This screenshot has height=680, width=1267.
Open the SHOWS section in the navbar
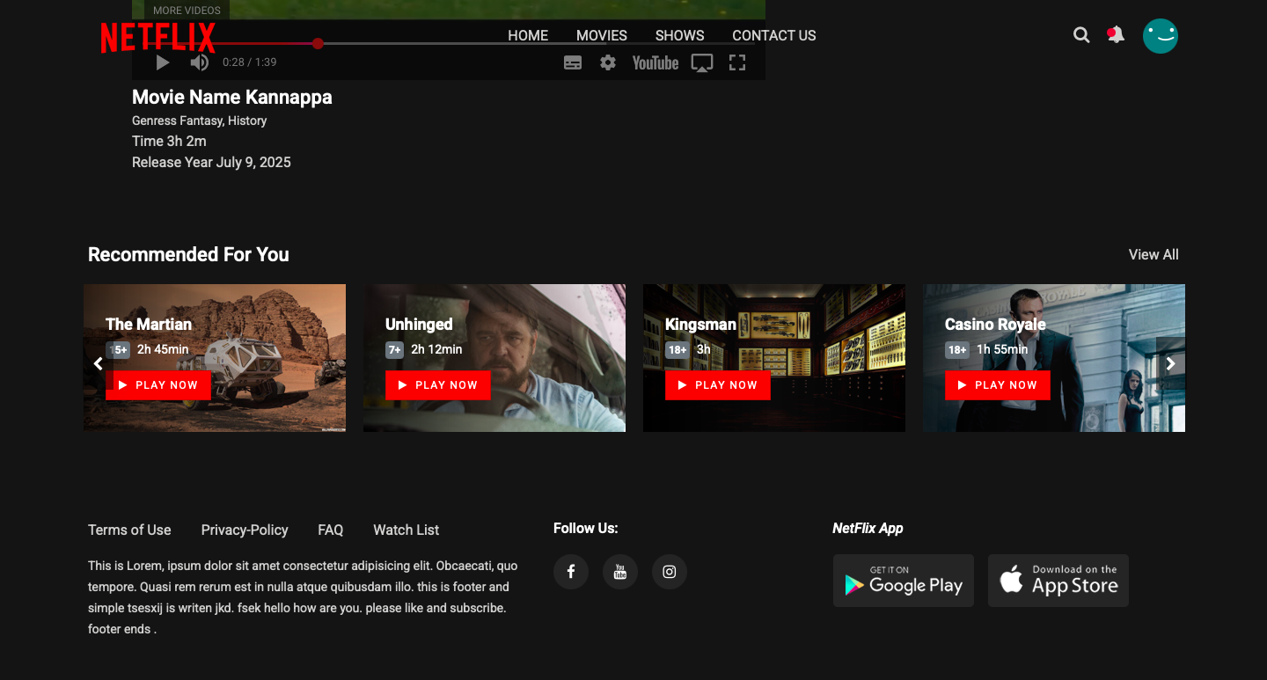[679, 35]
